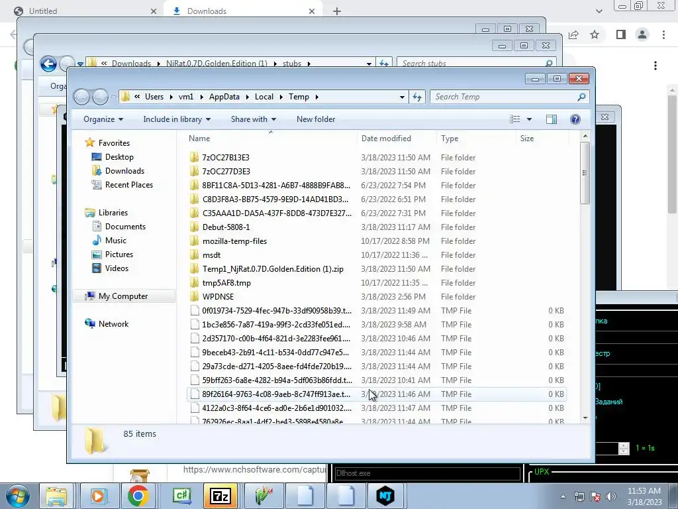Click the search magnifier in Search Temp
This screenshot has height=509, width=678.
(581, 97)
